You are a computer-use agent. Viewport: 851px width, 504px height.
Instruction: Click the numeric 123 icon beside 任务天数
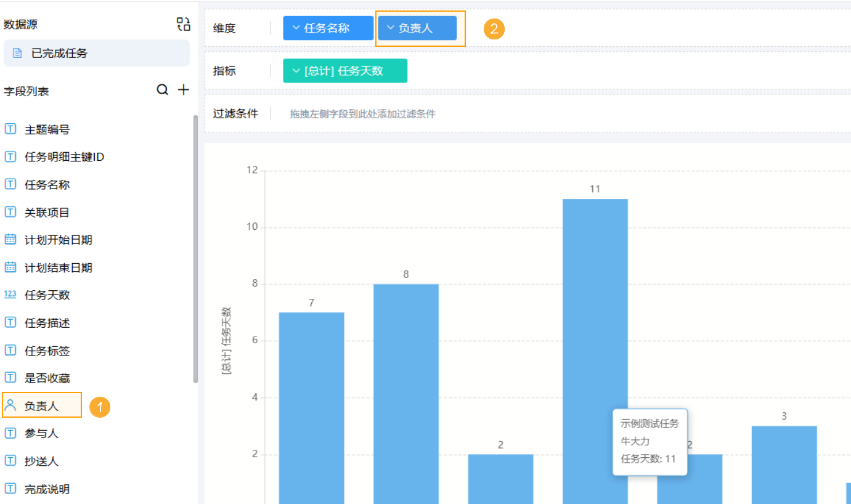(10, 295)
